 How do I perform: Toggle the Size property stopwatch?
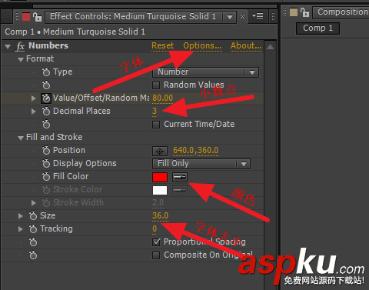tap(33, 216)
